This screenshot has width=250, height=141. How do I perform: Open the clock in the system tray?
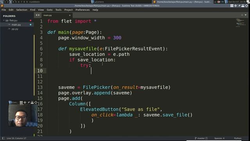[x=237, y=2]
